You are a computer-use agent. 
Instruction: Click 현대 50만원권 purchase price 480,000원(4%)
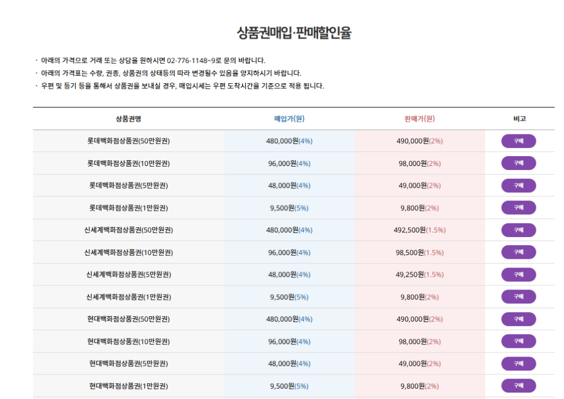click(289, 319)
